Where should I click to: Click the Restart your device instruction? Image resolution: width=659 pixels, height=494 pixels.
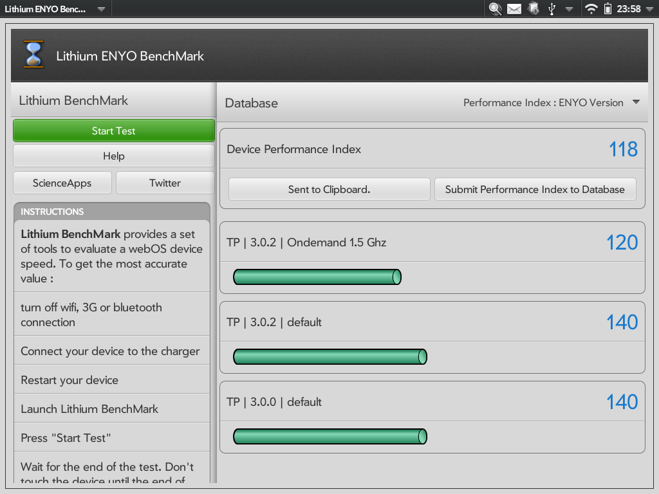tap(112, 380)
